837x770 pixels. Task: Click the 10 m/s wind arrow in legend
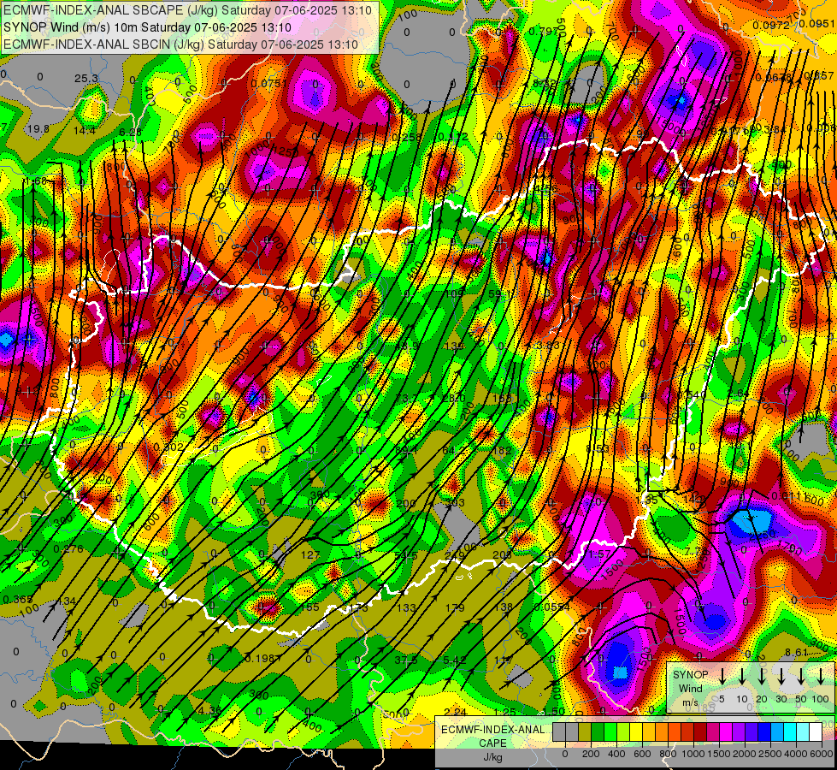pos(742,676)
